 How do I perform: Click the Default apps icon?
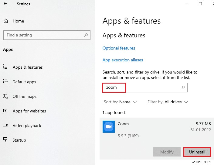5,81
